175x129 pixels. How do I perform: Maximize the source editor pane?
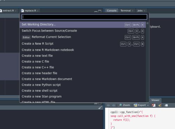pyautogui.click(x=100, y=11)
